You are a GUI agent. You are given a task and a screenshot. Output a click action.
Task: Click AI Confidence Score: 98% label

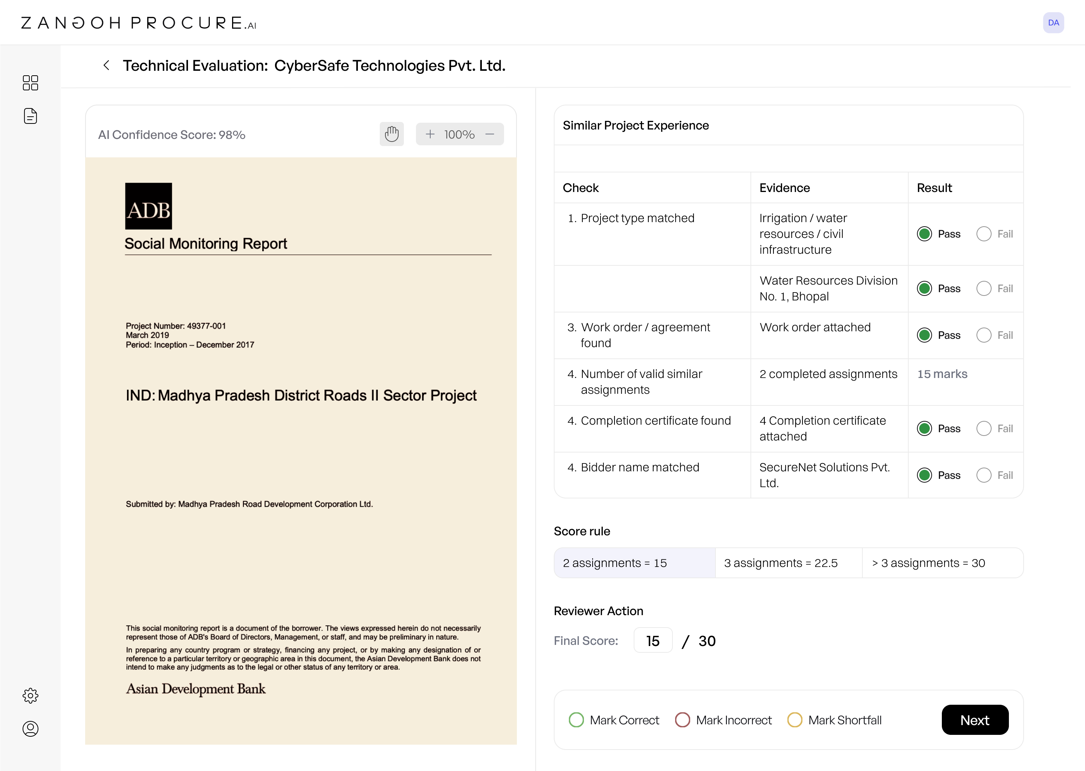click(x=171, y=135)
